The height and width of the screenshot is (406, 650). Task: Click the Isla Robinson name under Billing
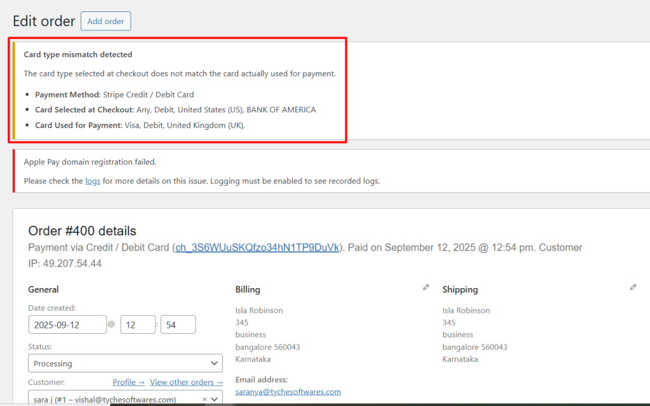pyautogui.click(x=259, y=310)
